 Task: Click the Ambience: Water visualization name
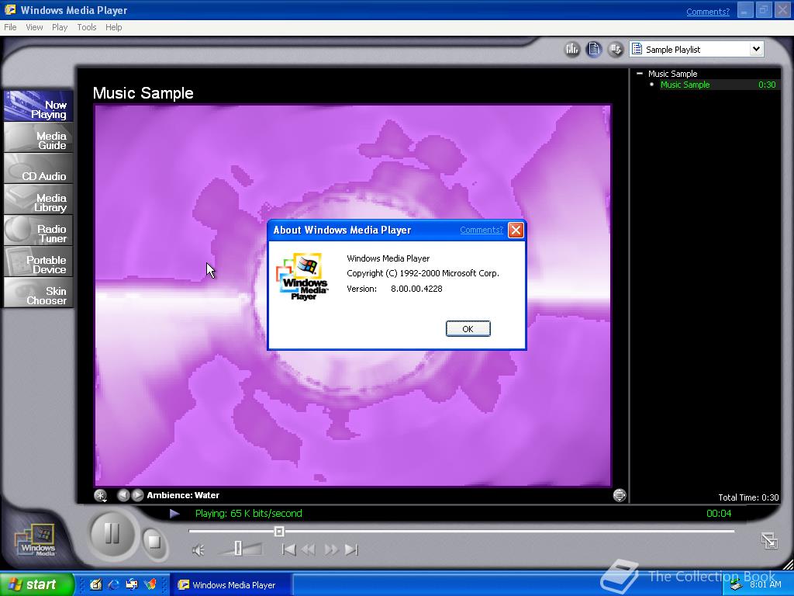point(183,495)
